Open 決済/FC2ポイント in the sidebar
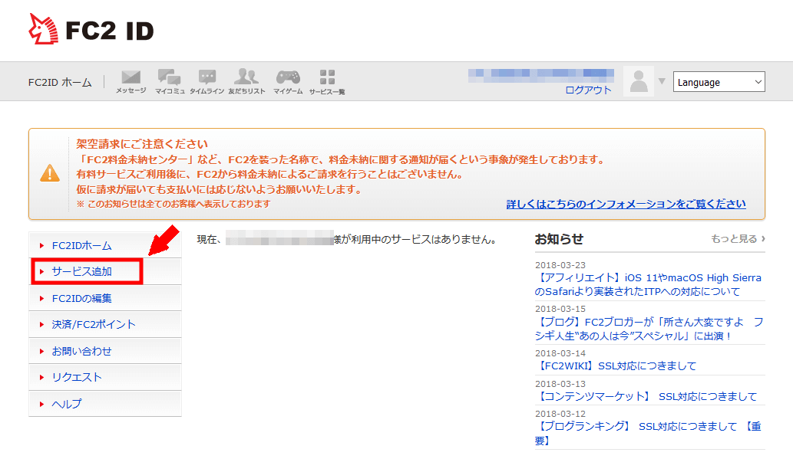This screenshot has width=793, height=459. click(94, 324)
